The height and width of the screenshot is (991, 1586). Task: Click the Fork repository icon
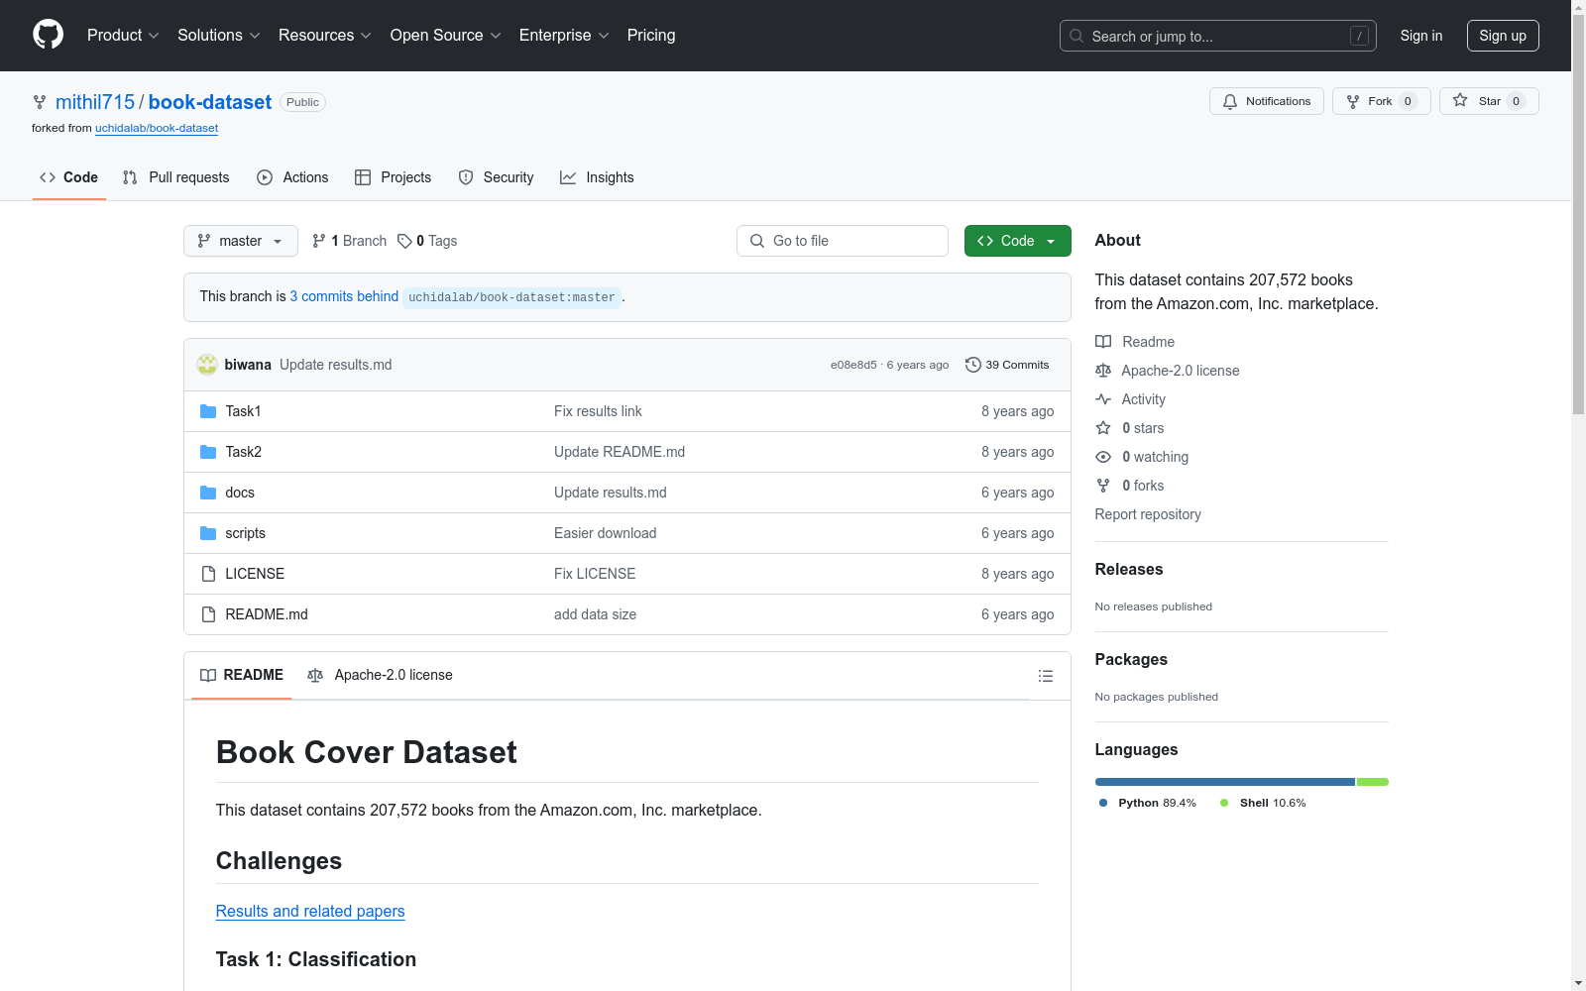tap(1353, 101)
